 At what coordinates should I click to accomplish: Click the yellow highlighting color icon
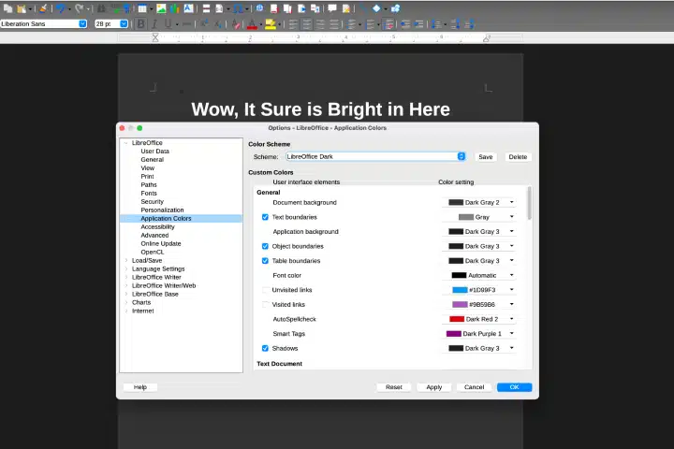tap(270, 23)
